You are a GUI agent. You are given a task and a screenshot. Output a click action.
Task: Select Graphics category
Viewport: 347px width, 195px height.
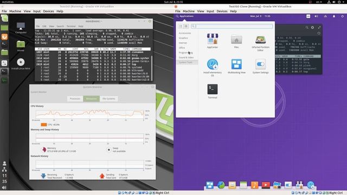click(183, 38)
